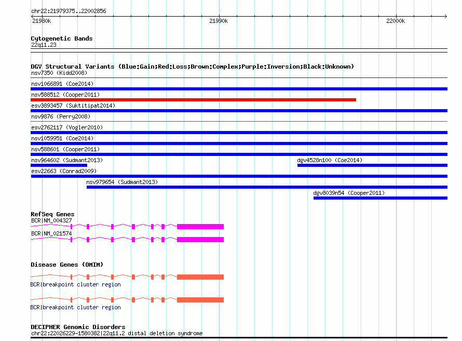This screenshot has height=341, width=462.
Task: Open variant nsv1059951 (Coe2014) label
Action: pyautogui.click(x=62, y=138)
